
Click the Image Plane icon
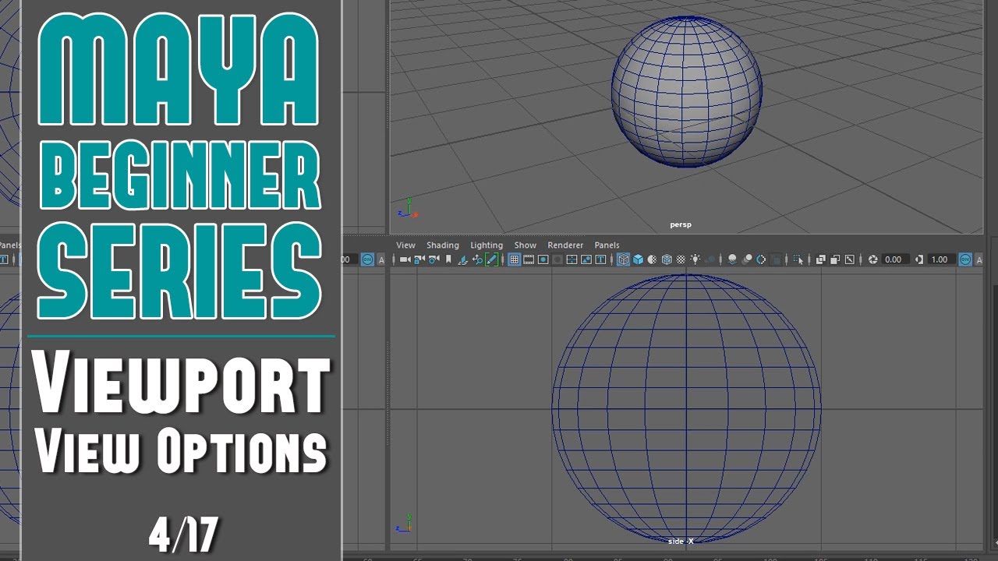(463, 259)
